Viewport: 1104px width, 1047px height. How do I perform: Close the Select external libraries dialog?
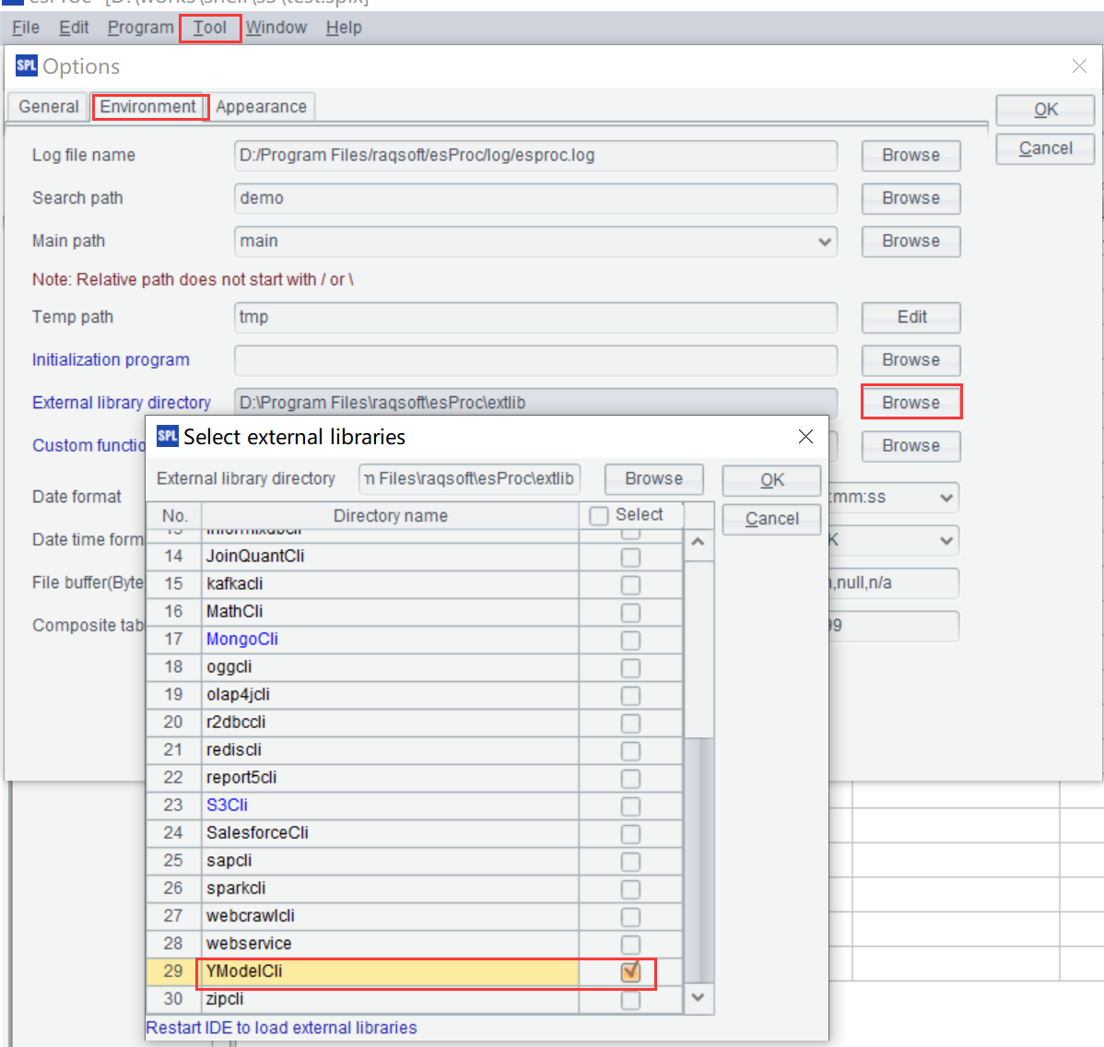tap(805, 436)
